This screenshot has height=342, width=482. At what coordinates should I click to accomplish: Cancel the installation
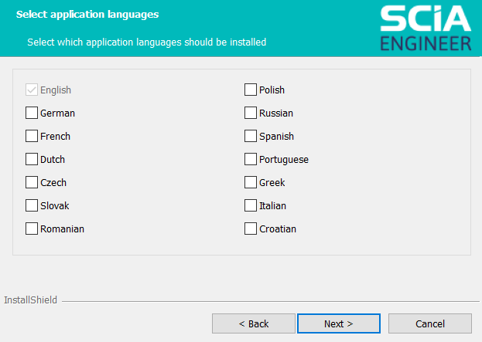430,323
